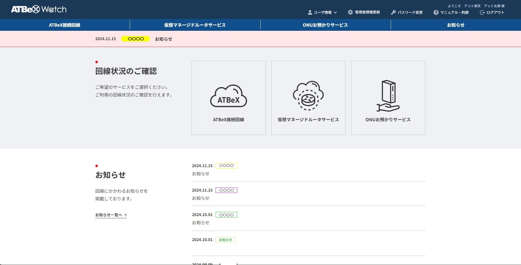The image size is (521, 265).
Task: Click the gear icon for 管理者情報更新
Action: coord(350,12)
